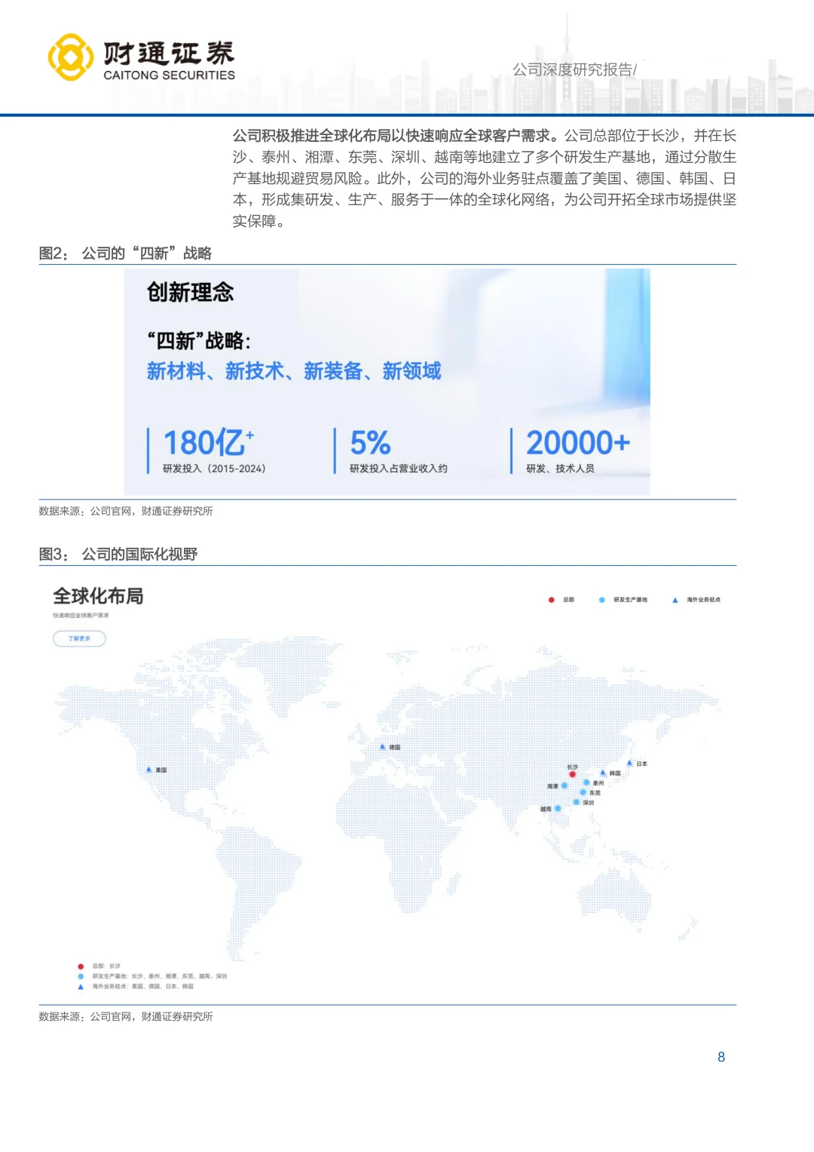
Task: Expand the 图2 四新战略 section
Action: point(126,253)
